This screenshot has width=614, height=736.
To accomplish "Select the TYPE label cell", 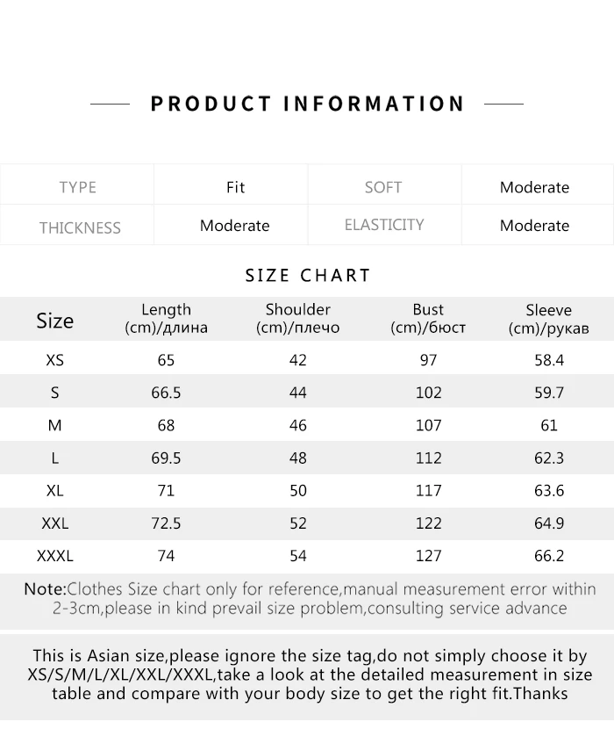I will [78, 187].
